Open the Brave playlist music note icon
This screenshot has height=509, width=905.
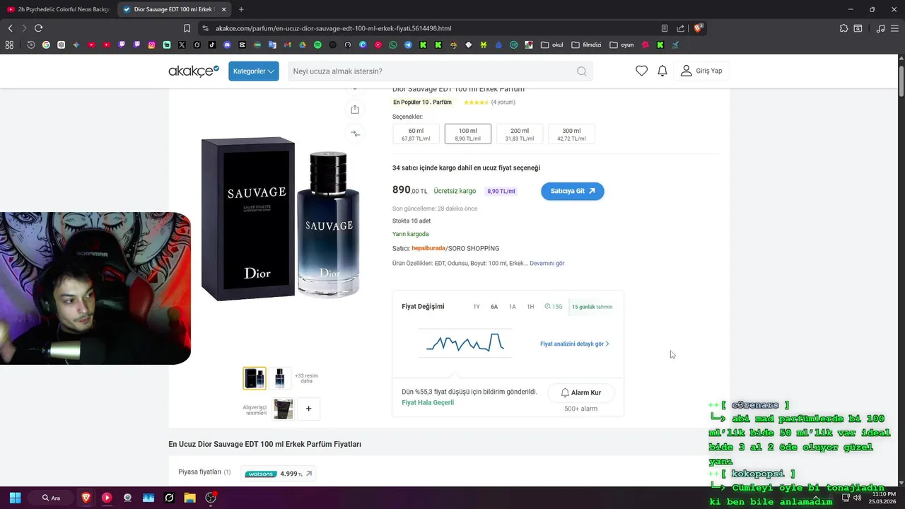click(x=880, y=28)
